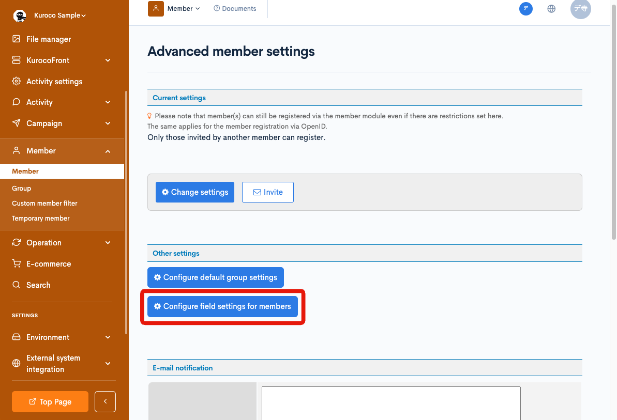
Task: Click the File manager icon
Action: coord(16,39)
